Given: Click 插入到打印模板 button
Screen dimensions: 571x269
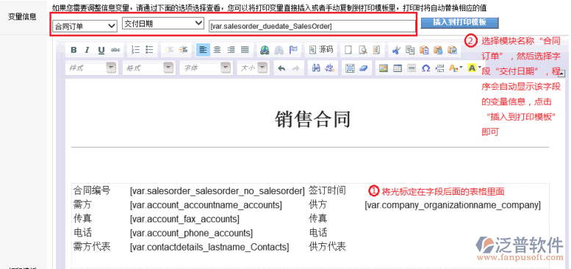Looking at the screenshot, I should click(x=459, y=23).
